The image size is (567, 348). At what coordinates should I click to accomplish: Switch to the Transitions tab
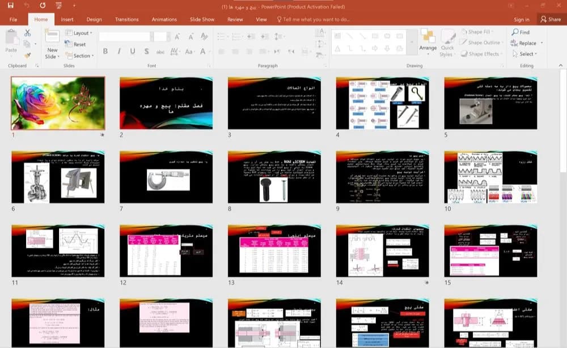click(126, 19)
